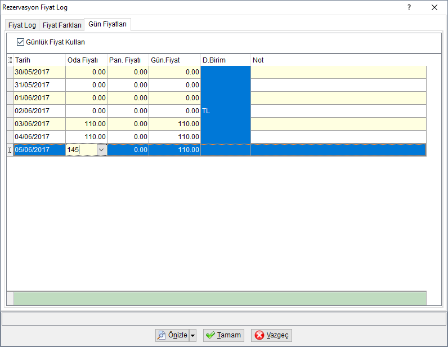Select the Gün Fiyatları tab
448x347 pixels.
click(107, 24)
